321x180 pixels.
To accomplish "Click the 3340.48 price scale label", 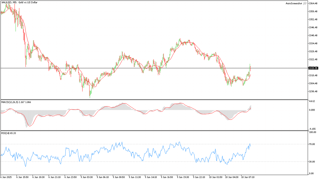I will pos(313,35).
